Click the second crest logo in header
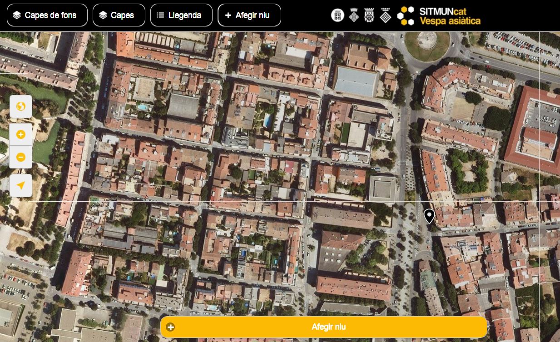 tap(354, 15)
